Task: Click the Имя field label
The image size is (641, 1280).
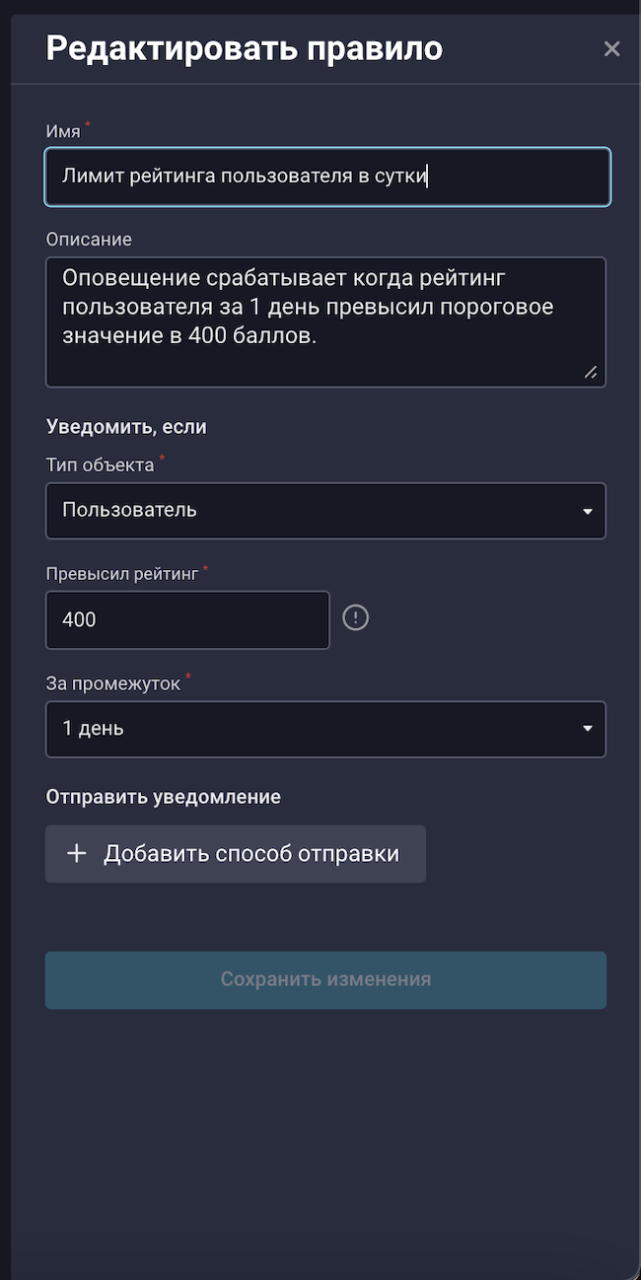Action: pyautogui.click(x=63, y=131)
